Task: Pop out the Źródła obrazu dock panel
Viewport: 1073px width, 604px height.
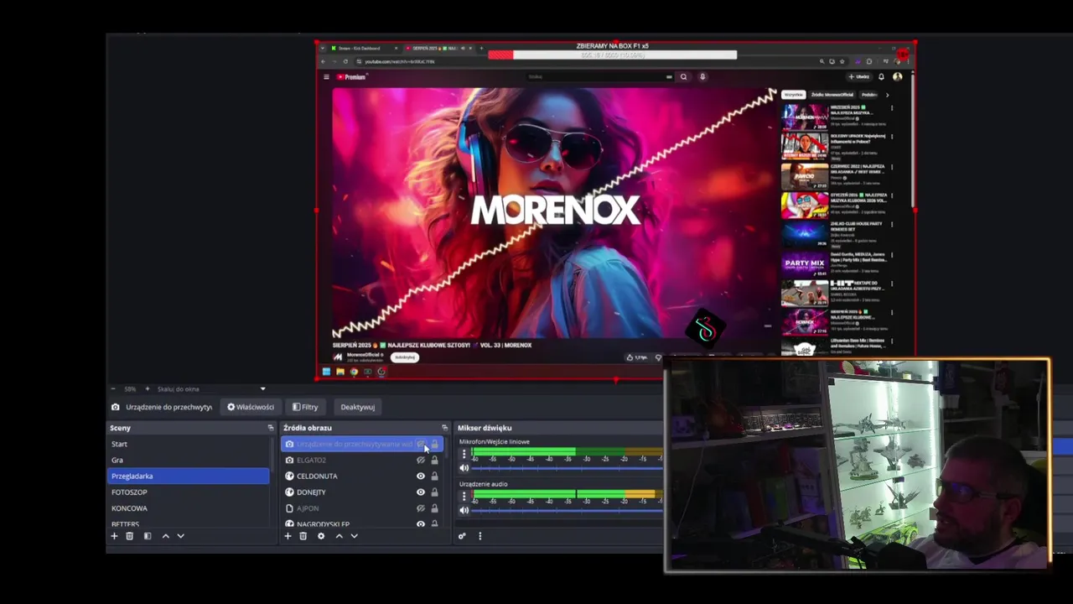Action: (444, 428)
